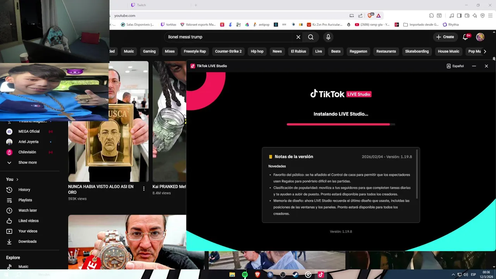Show hidden system tray icons chevron
This screenshot has height=279, width=496.
point(453,275)
